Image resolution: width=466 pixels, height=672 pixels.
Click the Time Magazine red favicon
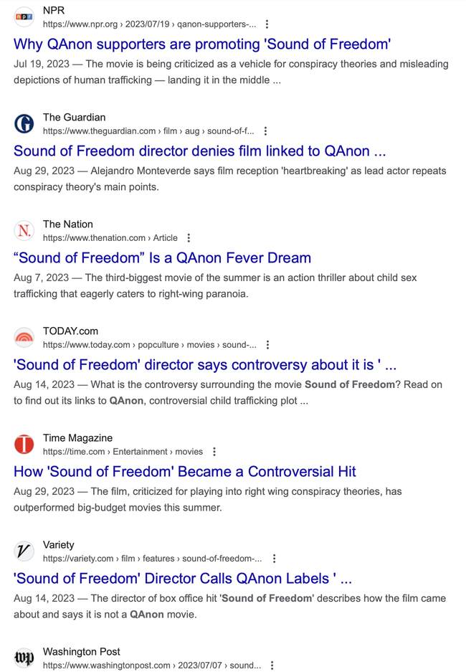24,445
